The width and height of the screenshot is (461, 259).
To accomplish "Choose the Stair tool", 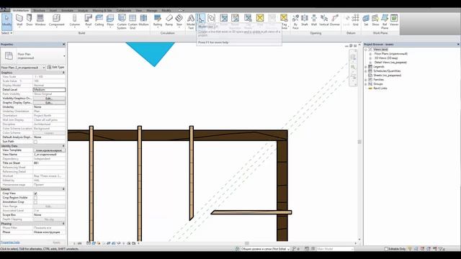I will tap(179, 21).
